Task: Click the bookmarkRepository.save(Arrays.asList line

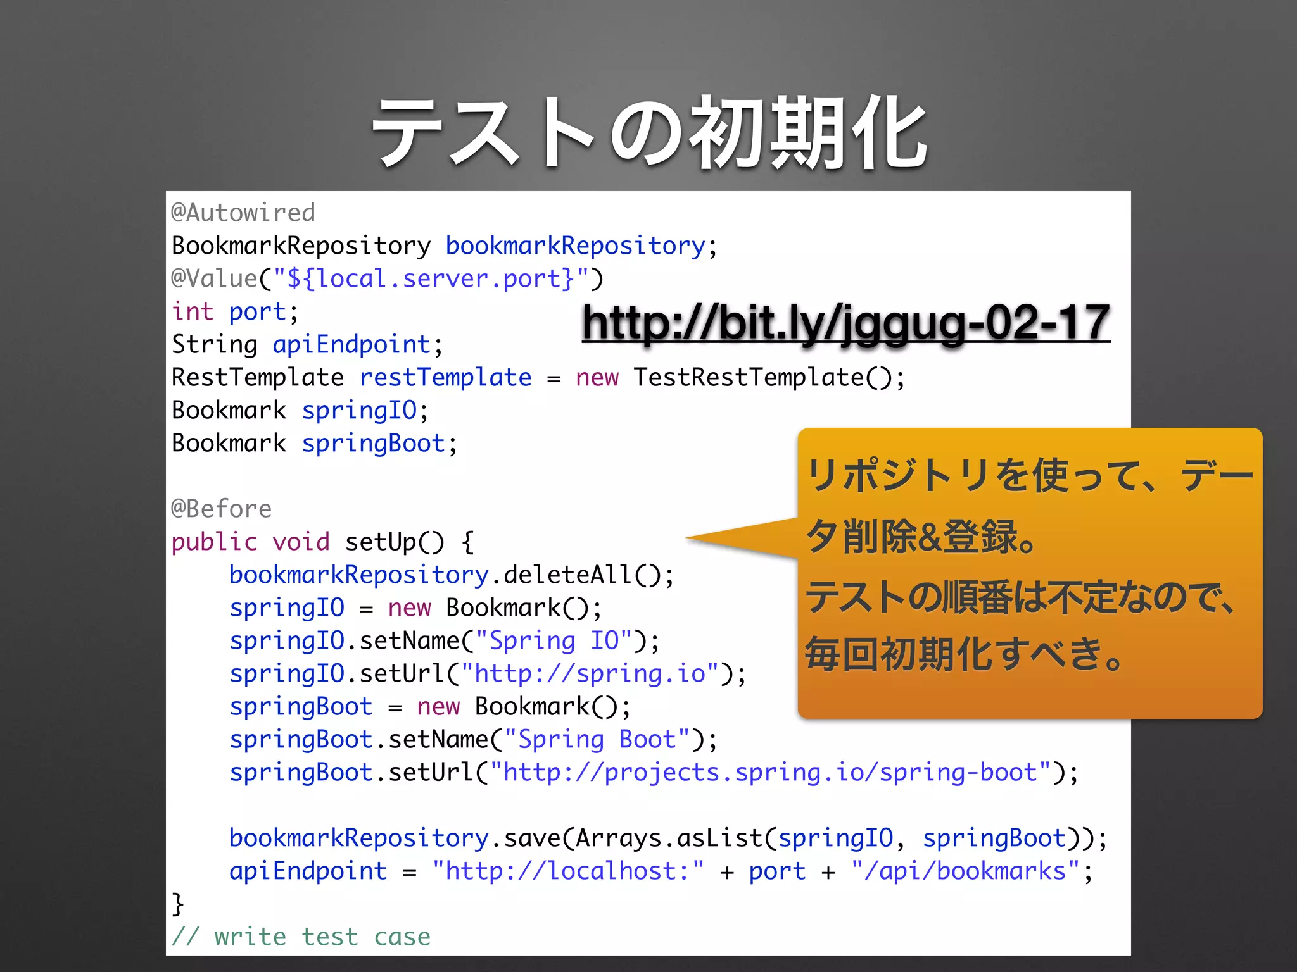Action: click(x=669, y=838)
